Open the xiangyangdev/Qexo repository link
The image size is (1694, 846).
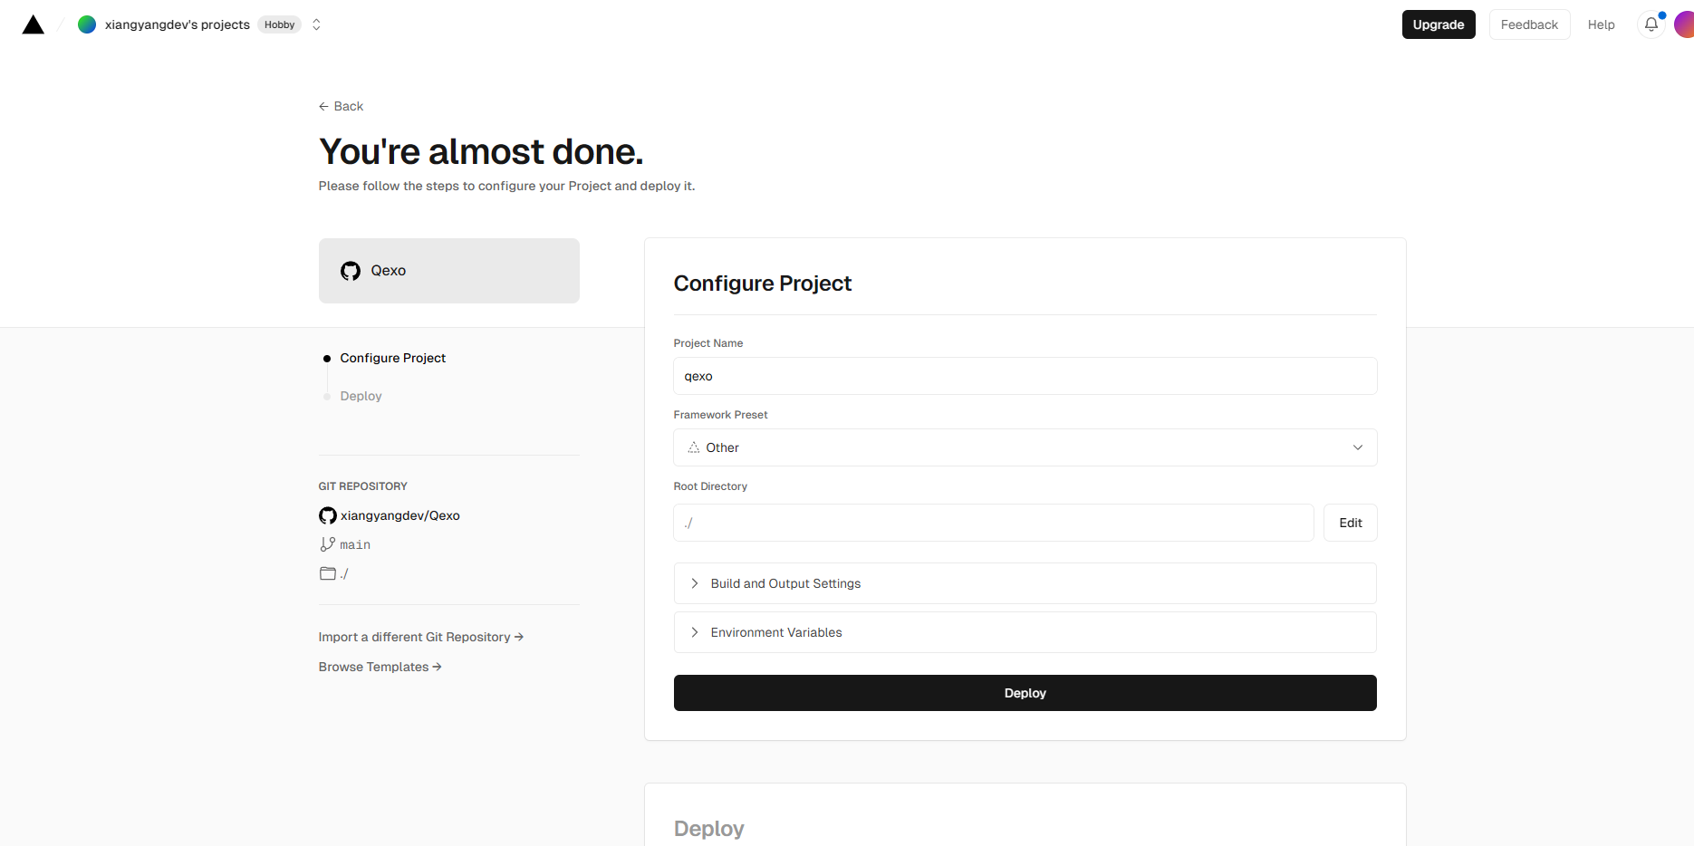click(399, 515)
